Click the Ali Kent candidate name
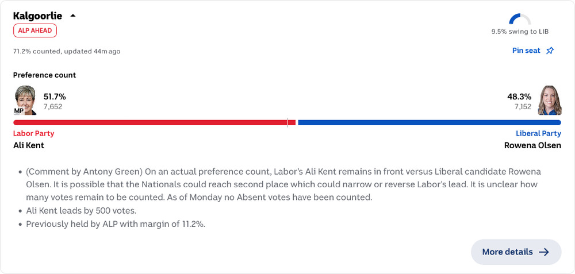575x274 pixels. tap(29, 145)
